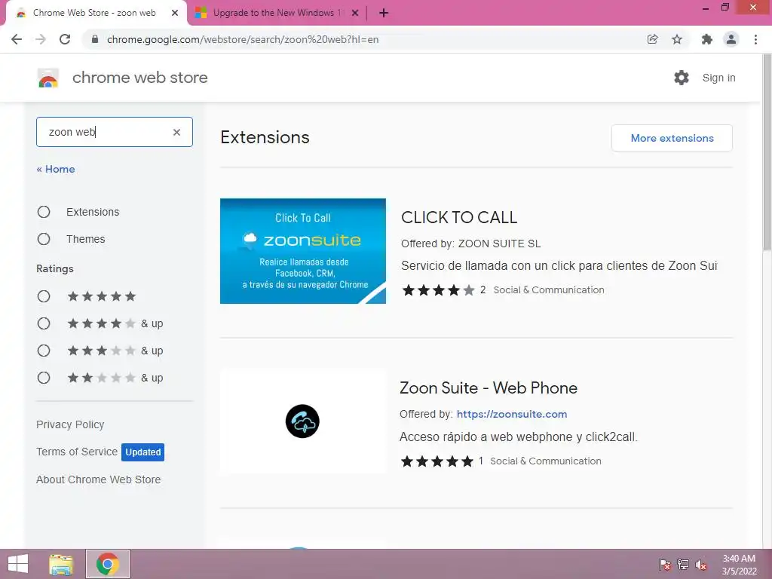This screenshot has height=579, width=772.
Task: Open the Click To Call zoonsuite thumbnail
Action: (x=303, y=251)
